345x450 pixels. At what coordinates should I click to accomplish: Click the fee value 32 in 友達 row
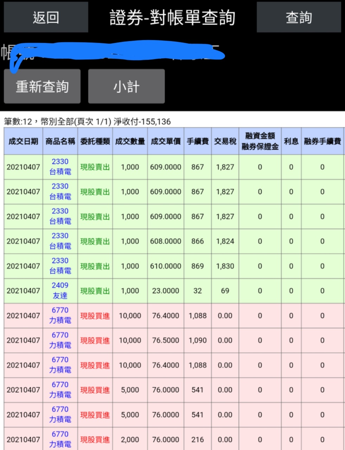point(198,291)
